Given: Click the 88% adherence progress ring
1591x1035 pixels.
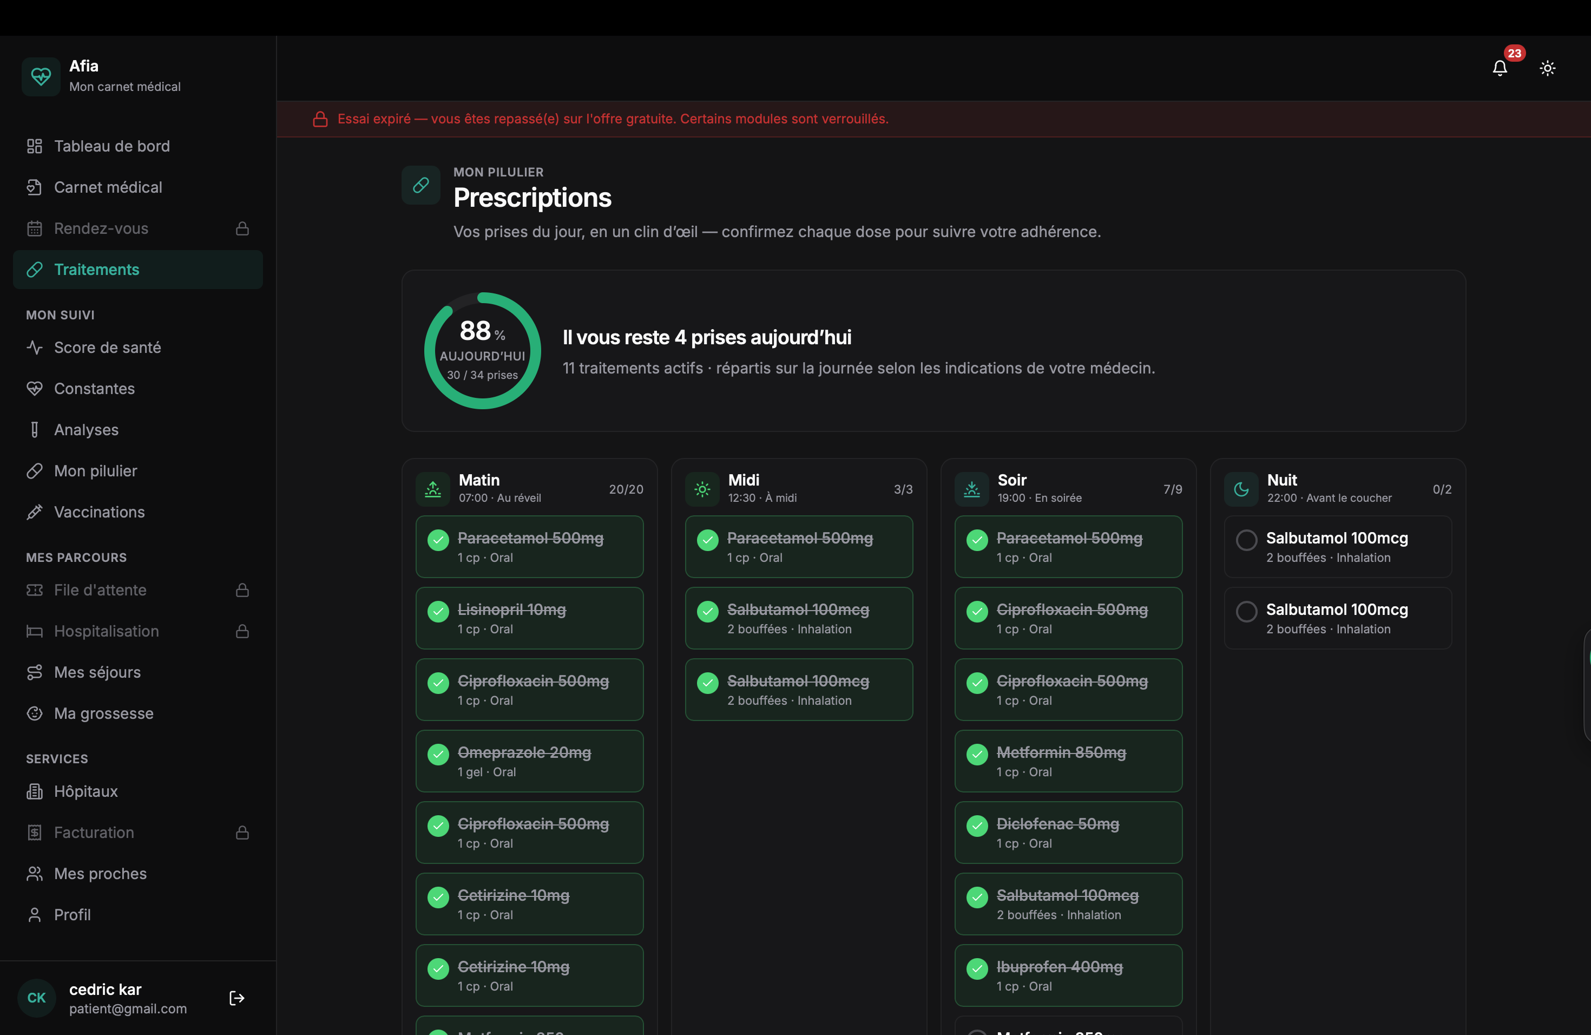Looking at the screenshot, I should point(482,350).
